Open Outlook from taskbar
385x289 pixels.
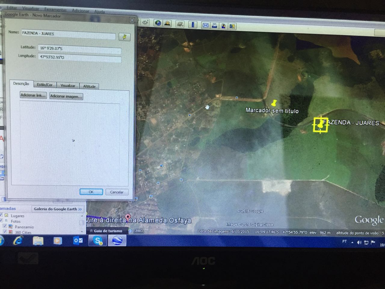[x=78, y=241]
